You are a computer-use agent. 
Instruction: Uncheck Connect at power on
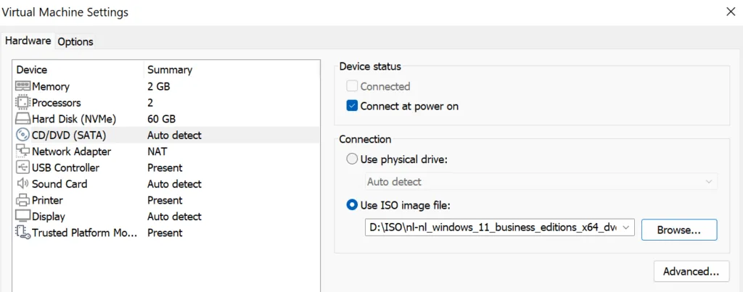tap(353, 106)
